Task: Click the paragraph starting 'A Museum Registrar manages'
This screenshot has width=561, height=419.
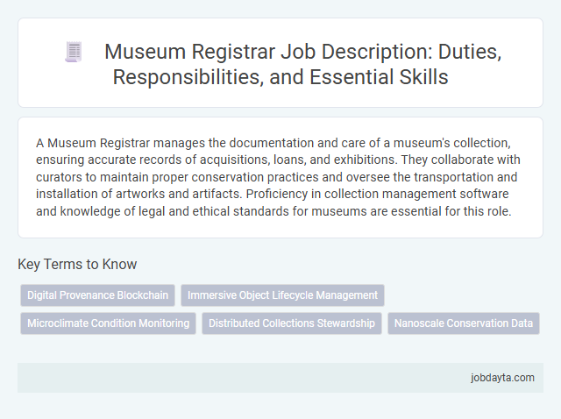Action: tap(278, 177)
